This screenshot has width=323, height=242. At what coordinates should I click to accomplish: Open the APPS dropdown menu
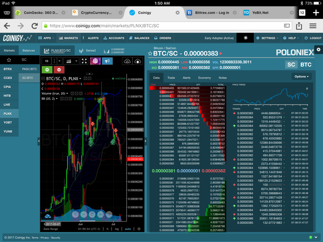point(46,38)
